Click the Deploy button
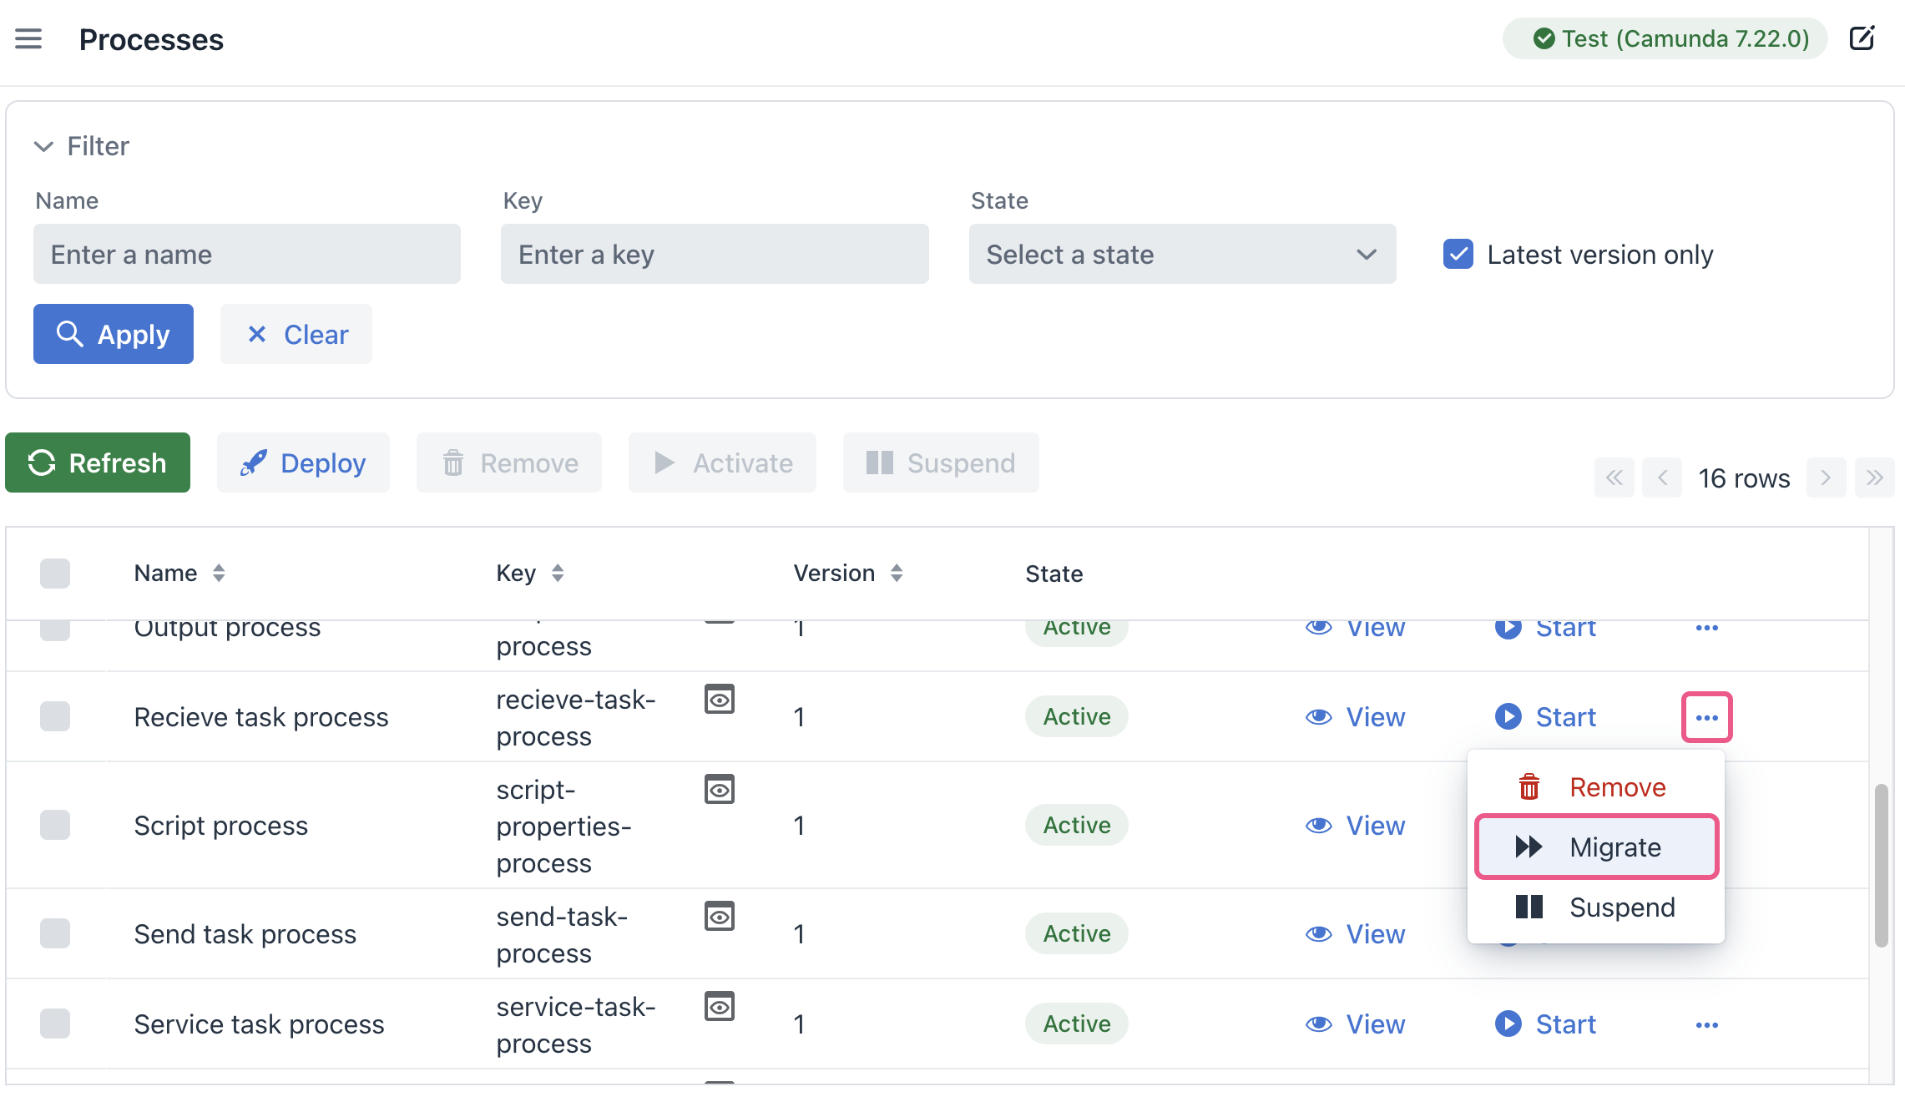 tap(303, 463)
